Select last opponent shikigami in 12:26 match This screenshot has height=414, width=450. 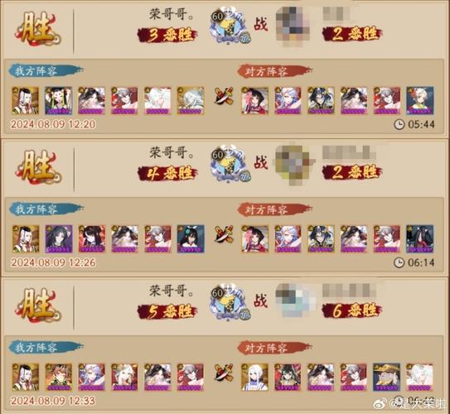420,238
